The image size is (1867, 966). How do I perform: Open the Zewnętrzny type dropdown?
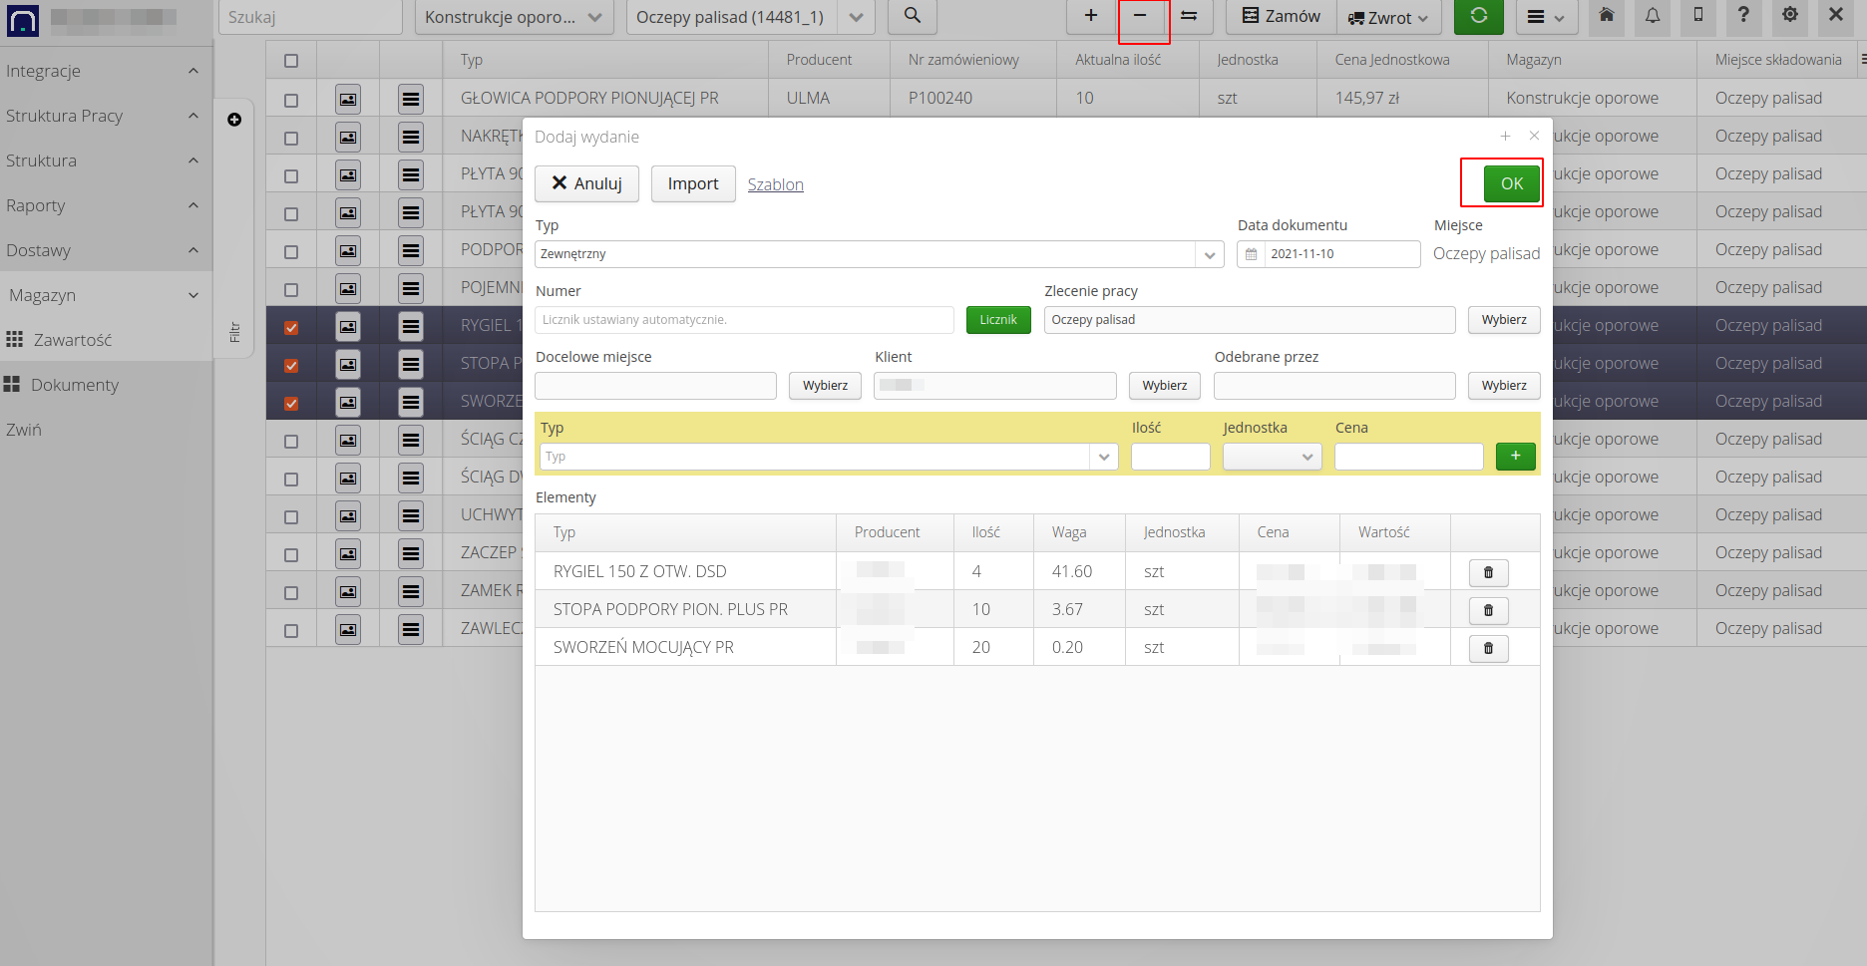pos(1209,254)
